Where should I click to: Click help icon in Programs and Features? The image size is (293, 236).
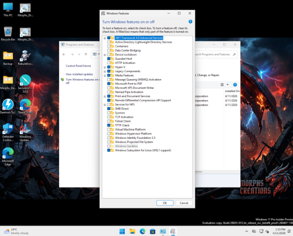pyautogui.click(x=235, y=85)
